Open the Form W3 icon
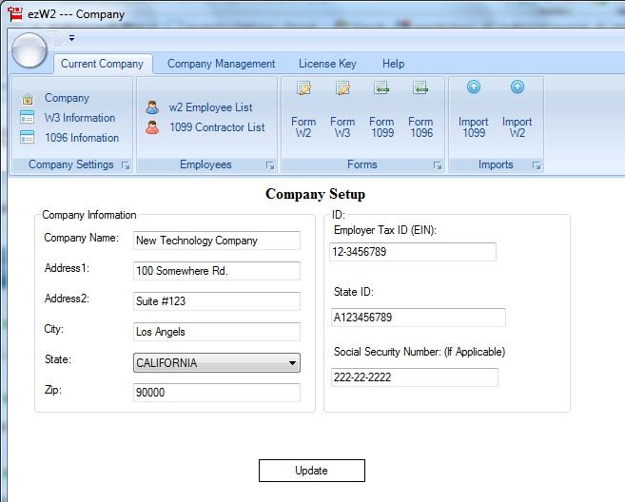This screenshot has width=625, height=502. (342, 88)
